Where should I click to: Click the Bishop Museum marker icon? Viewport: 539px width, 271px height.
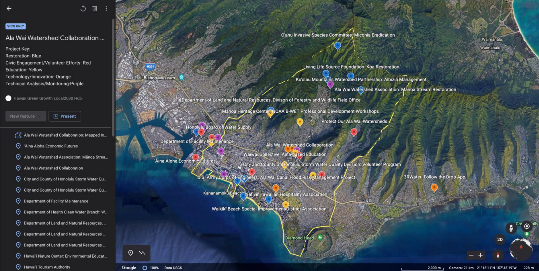point(182,77)
